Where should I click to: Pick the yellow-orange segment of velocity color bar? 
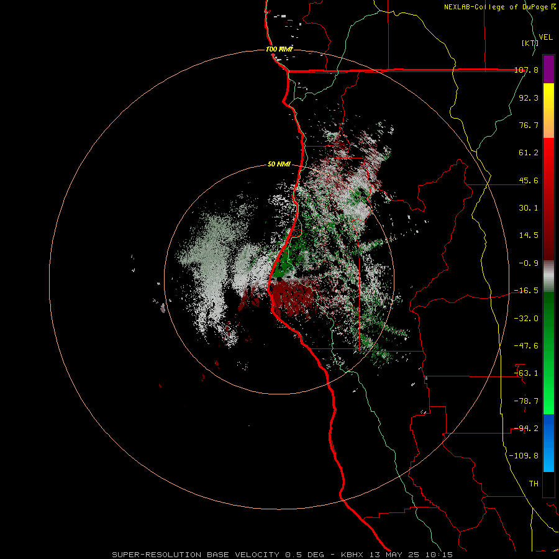[x=548, y=111]
